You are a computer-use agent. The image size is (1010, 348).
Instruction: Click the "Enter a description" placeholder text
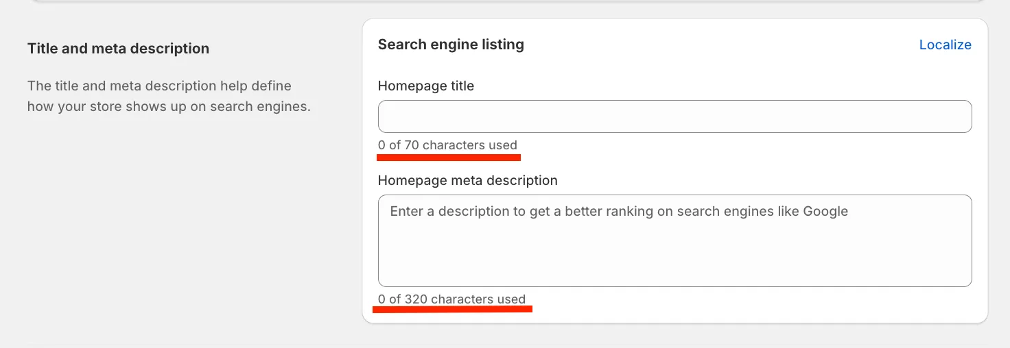coord(619,211)
